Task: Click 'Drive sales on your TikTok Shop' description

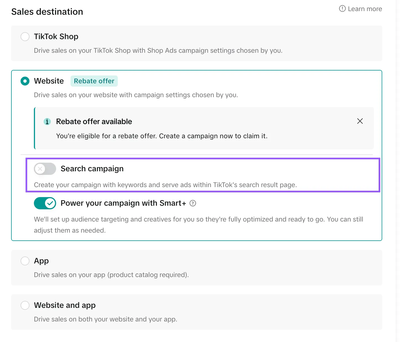Action: pos(158,51)
